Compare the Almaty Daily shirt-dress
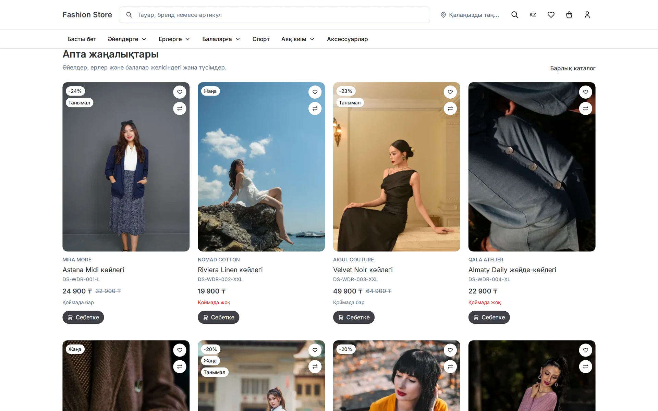 (x=585, y=109)
